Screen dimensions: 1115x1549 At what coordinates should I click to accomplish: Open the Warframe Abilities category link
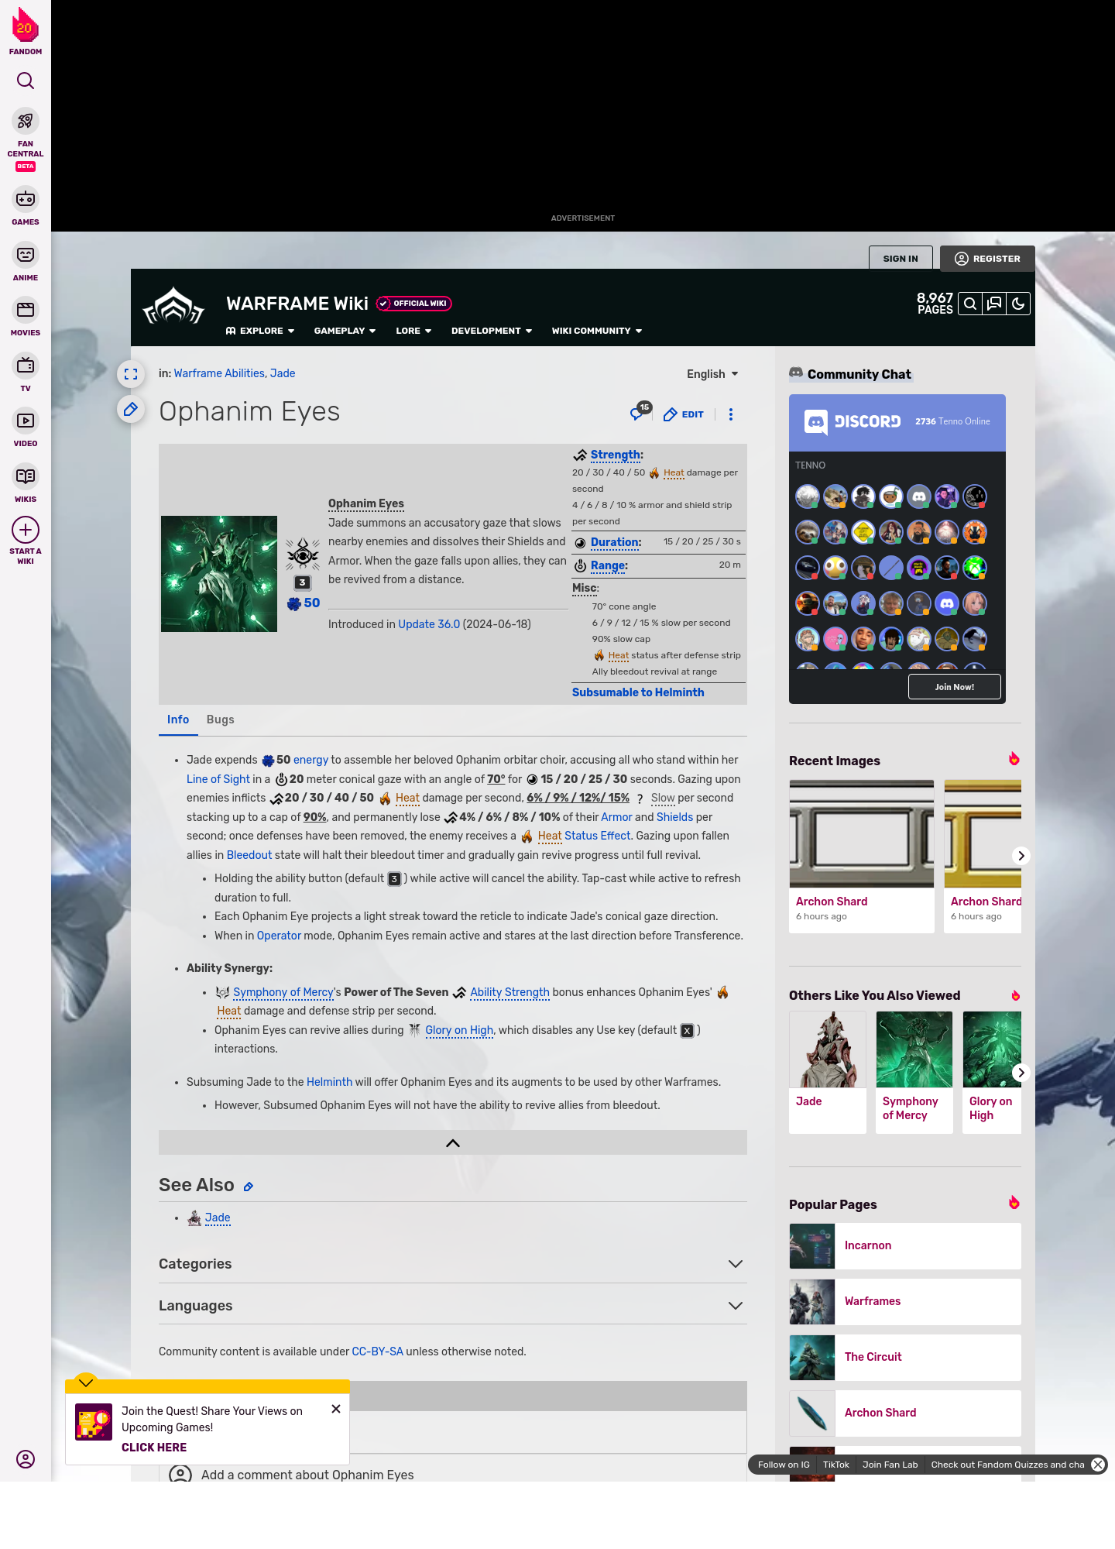(219, 373)
